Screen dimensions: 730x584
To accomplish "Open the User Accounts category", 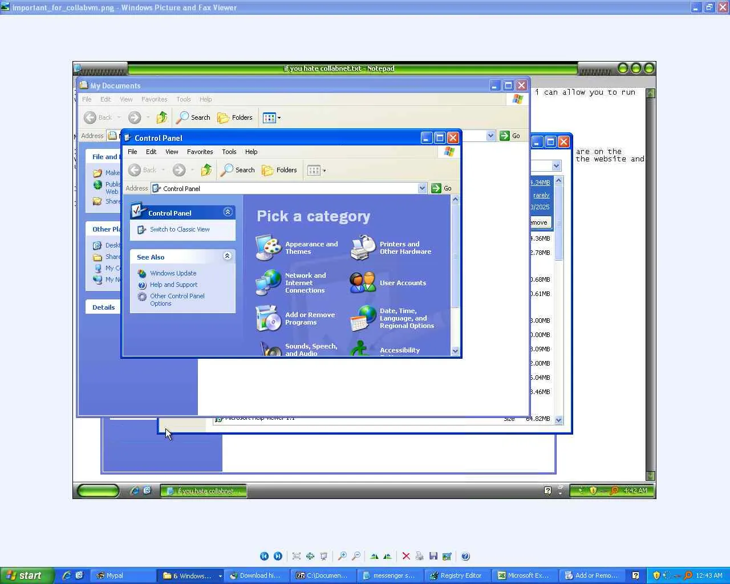I will point(388,283).
